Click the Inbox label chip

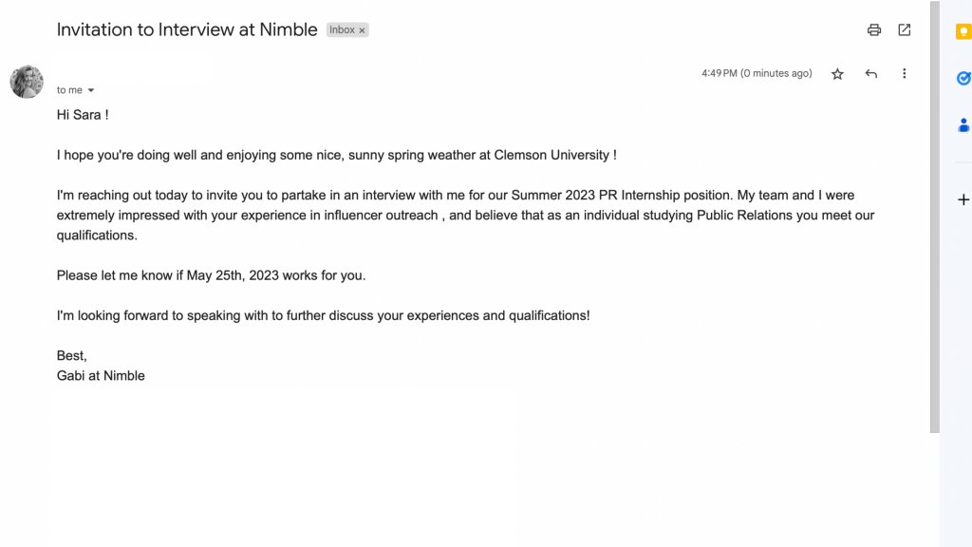click(342, 30)
